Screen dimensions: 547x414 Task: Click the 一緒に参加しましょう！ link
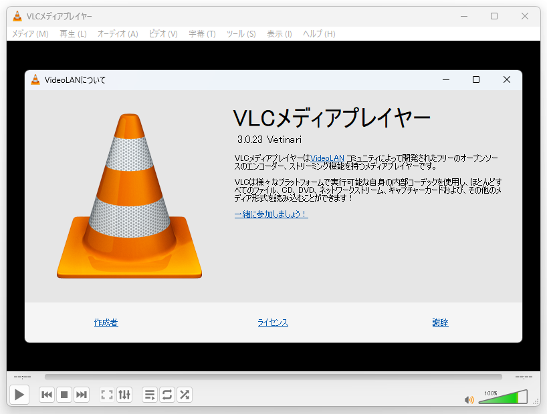click(x=271, y=214)
